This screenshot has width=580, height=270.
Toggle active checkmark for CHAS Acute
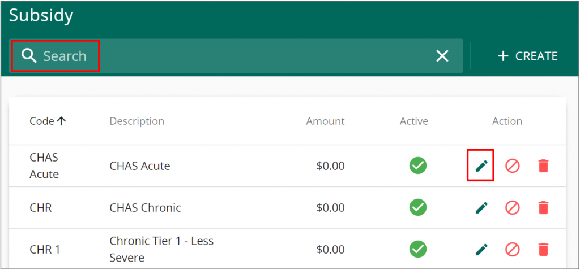click(x=418, y=166)
